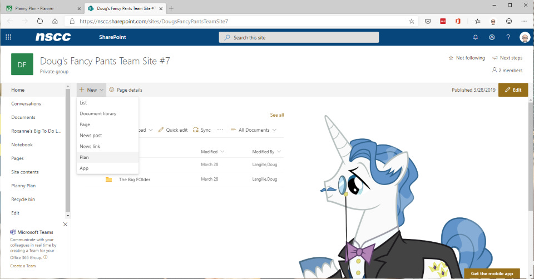Viewport: 534px width, 279px height.
Task: Click Edit link in left navigation
Action: pos(16,213)
